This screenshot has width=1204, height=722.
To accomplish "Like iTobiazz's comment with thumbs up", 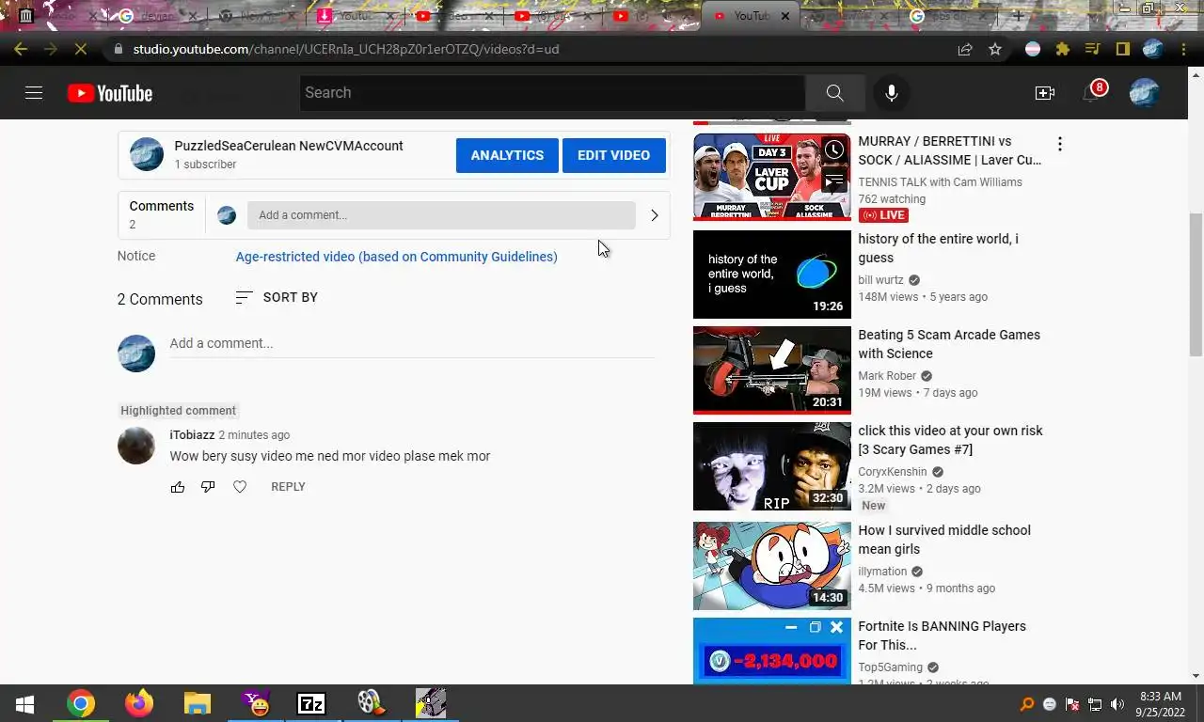I will (x=178, y=487).
